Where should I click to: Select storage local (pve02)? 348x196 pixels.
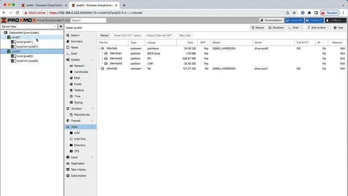click(x=25, y=56)
